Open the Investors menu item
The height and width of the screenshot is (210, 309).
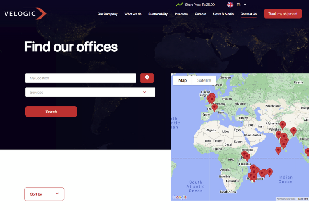[x=181, y=14]
